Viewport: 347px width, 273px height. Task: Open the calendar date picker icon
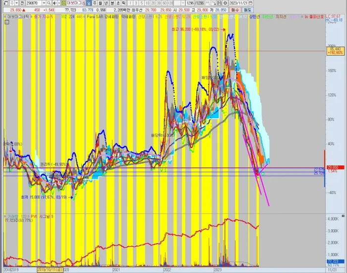(x=251, y=3)
